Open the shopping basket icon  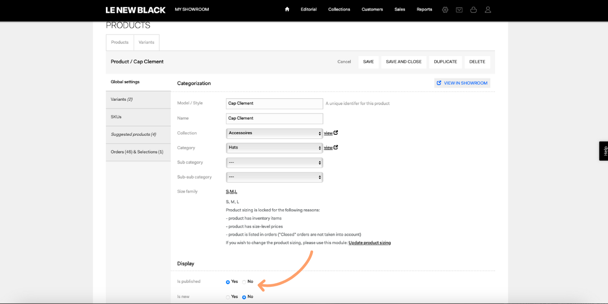pyautogui.click(x=474, y=10)
